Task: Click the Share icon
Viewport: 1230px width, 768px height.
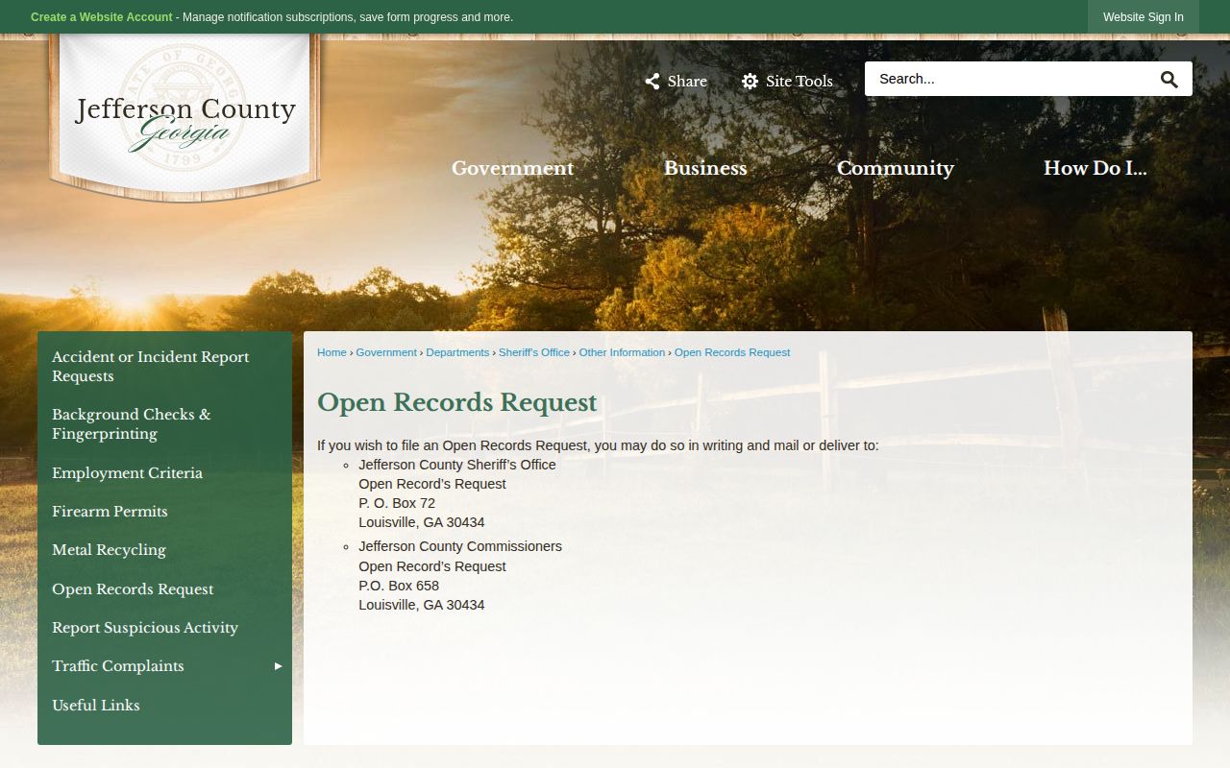Action: pyautogui.click(x=652, y=82)
